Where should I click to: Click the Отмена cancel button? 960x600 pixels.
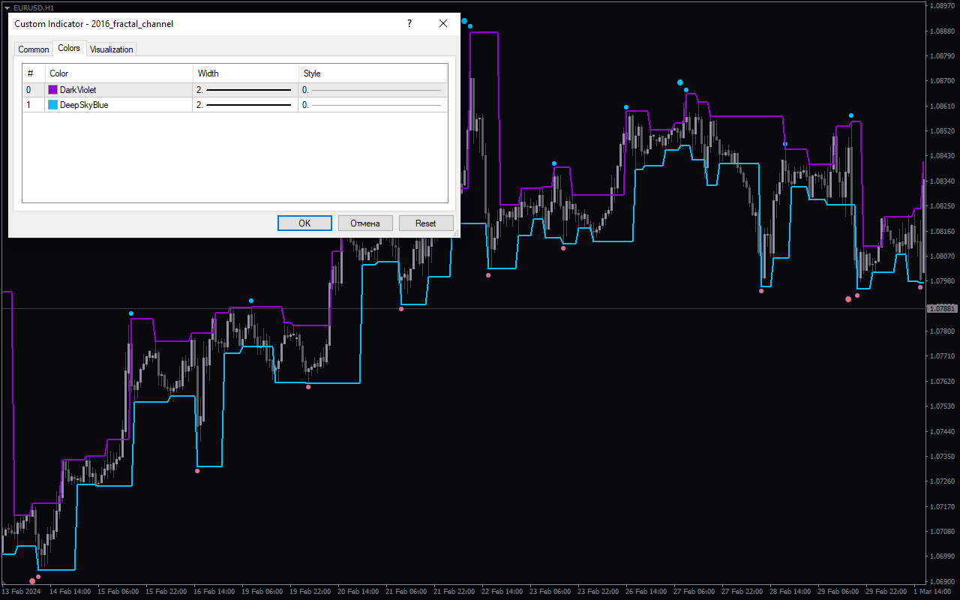pyautogui.click(x=365, y=223)
